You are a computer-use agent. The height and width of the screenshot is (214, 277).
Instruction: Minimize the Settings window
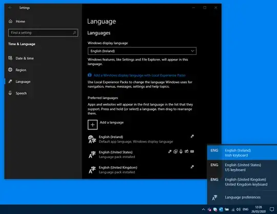[193, 8]
